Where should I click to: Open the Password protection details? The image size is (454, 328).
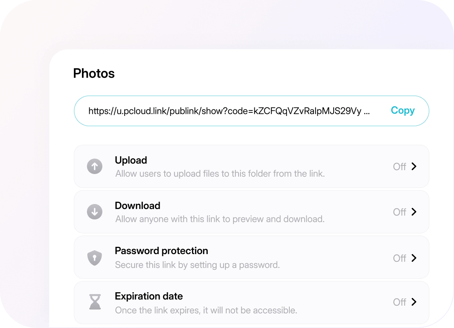click(x=415, y=257)
